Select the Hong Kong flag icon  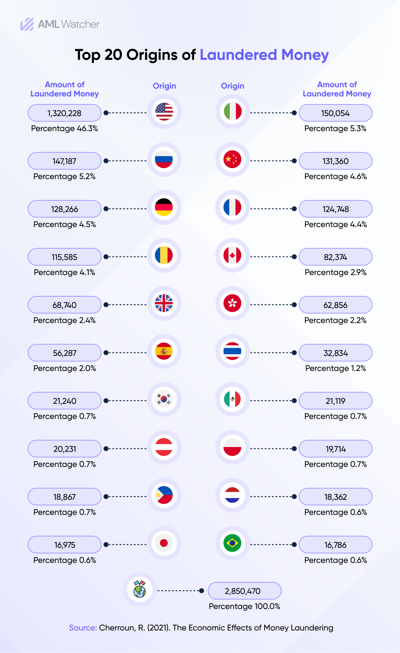click(232, 303)
